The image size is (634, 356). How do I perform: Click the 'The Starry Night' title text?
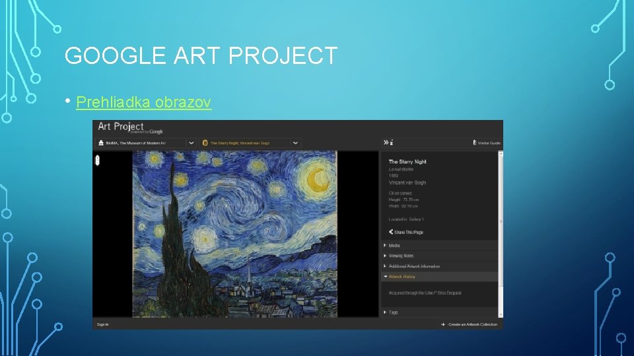click(x=407, y=162)
